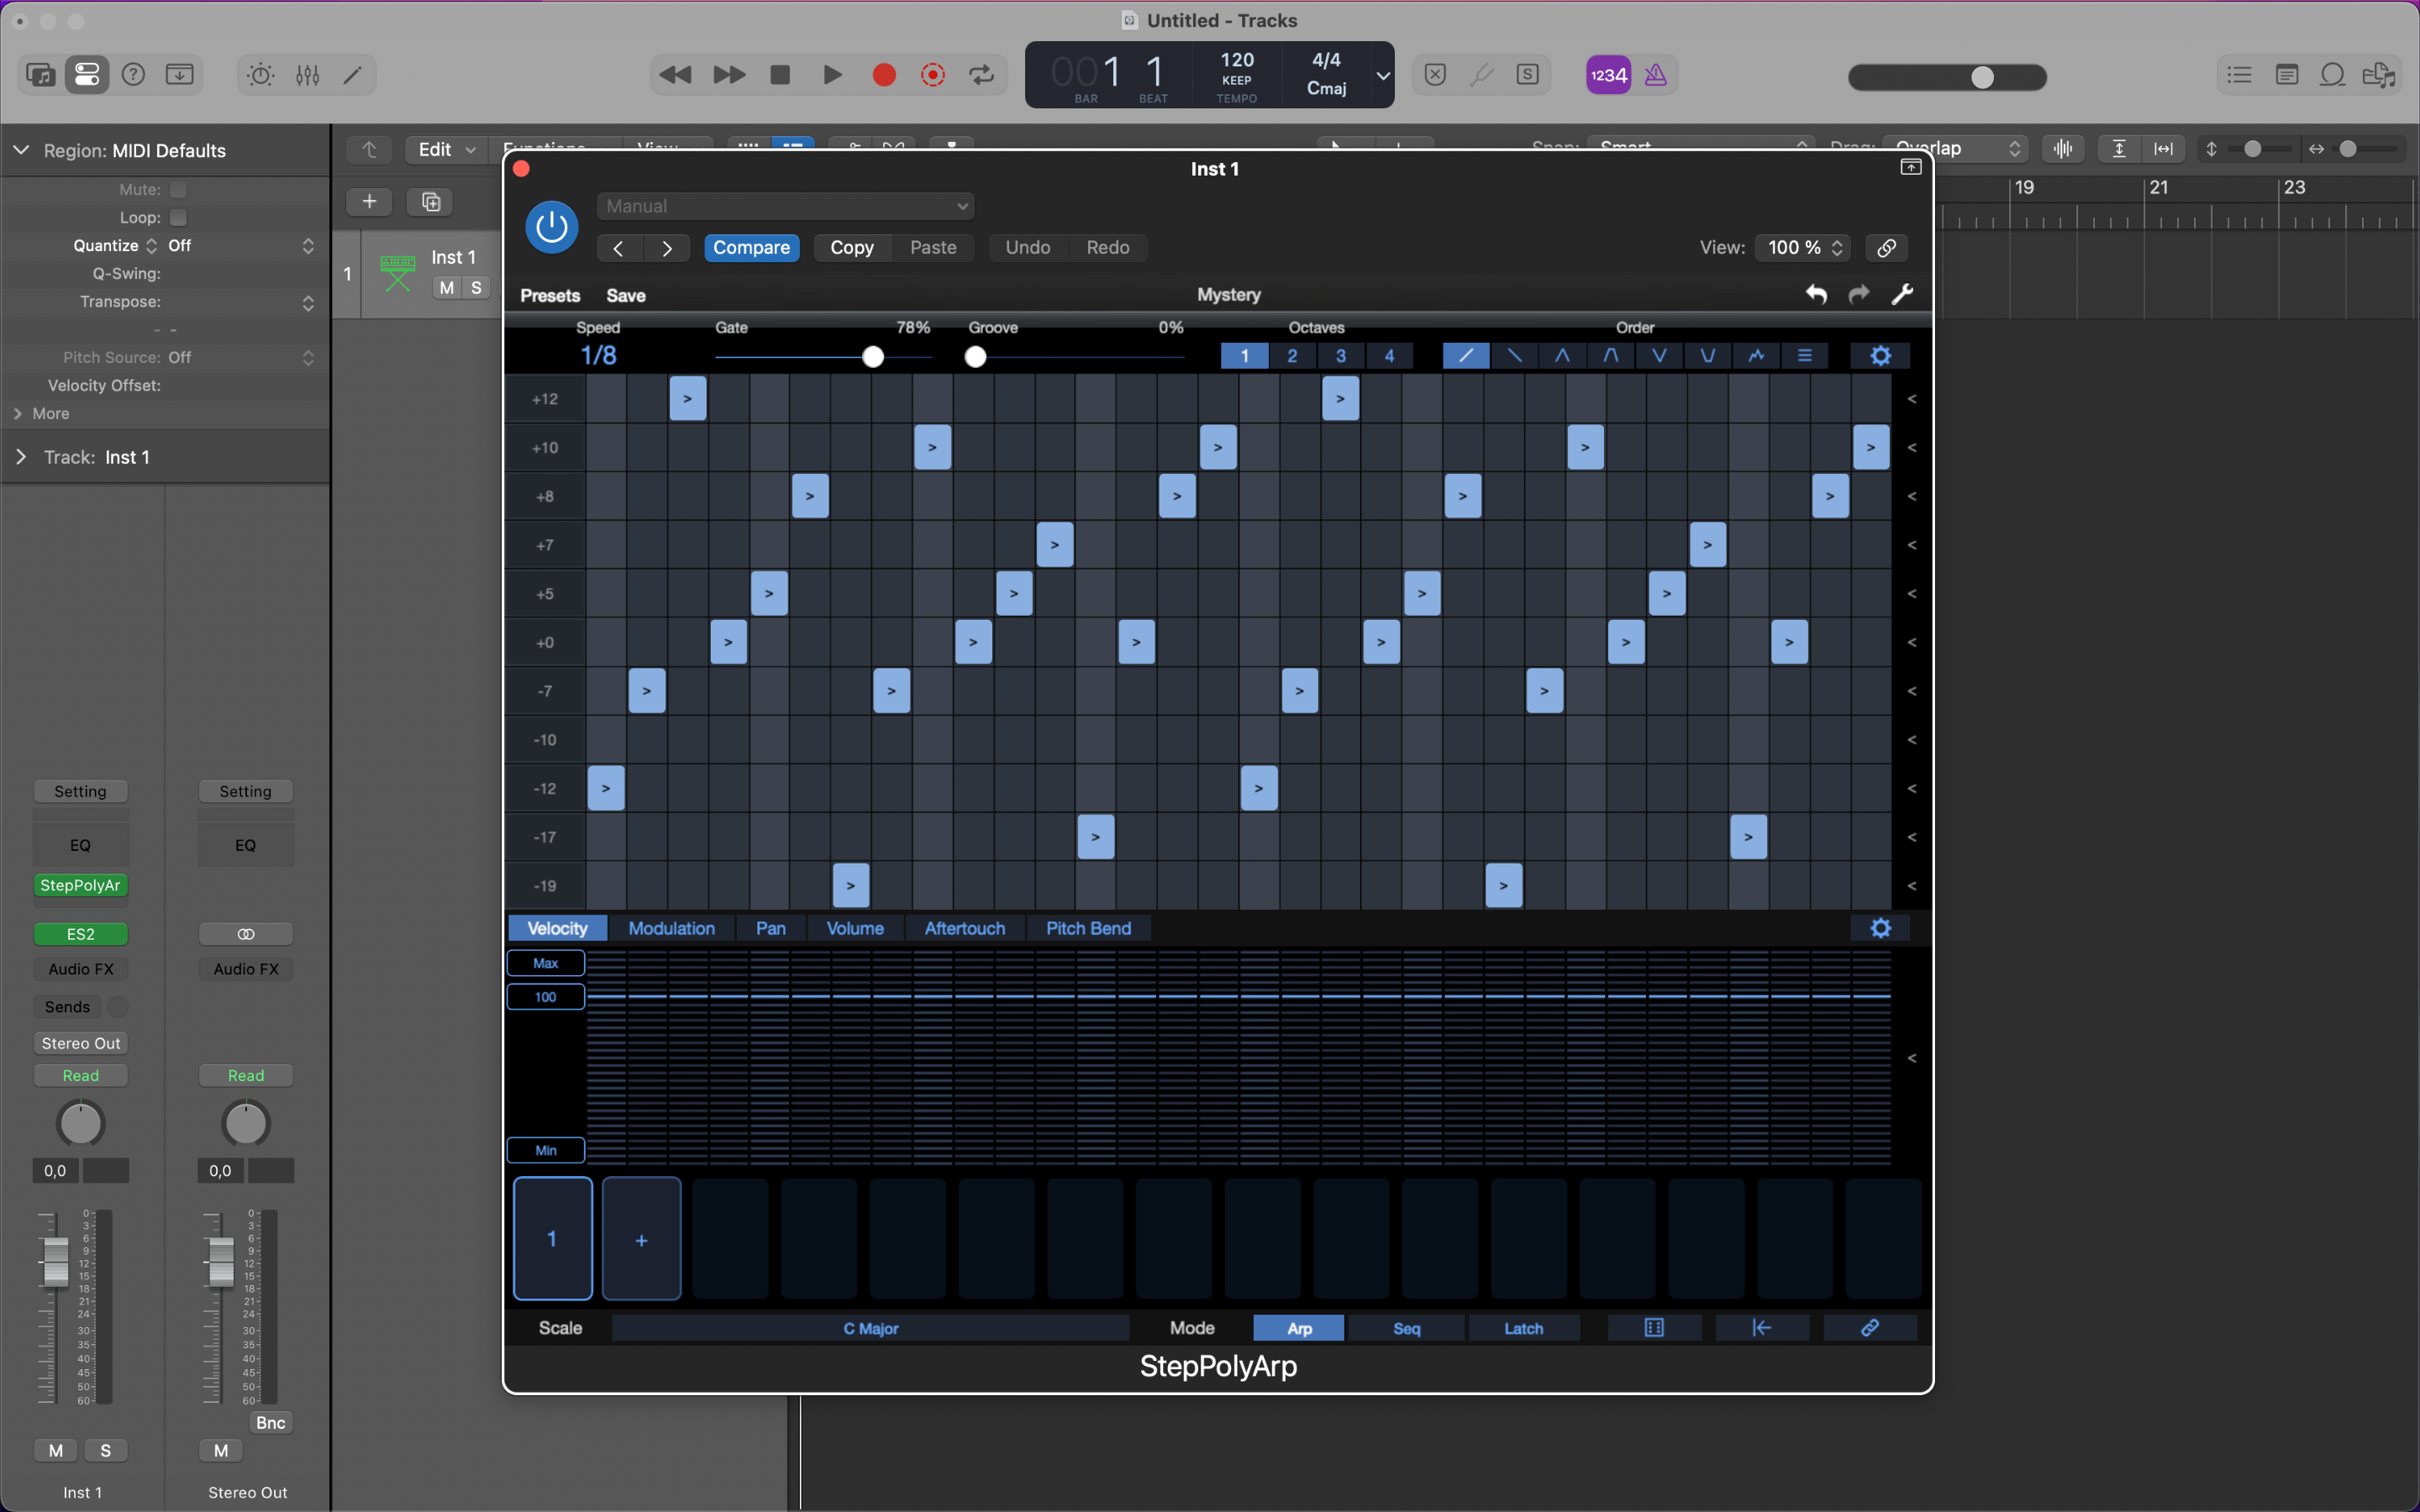Click the plugin link chain icon
This screenshot has height=1512, width=2420.
(x=1886, y=248)
